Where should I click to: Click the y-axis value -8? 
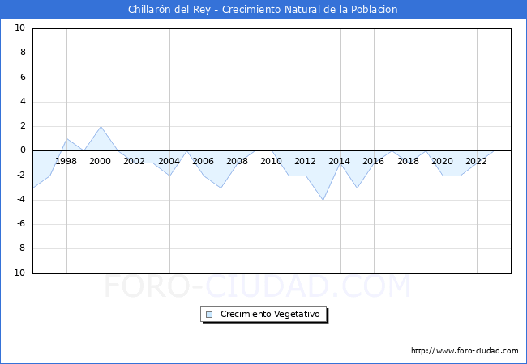[x=21, y=248]
